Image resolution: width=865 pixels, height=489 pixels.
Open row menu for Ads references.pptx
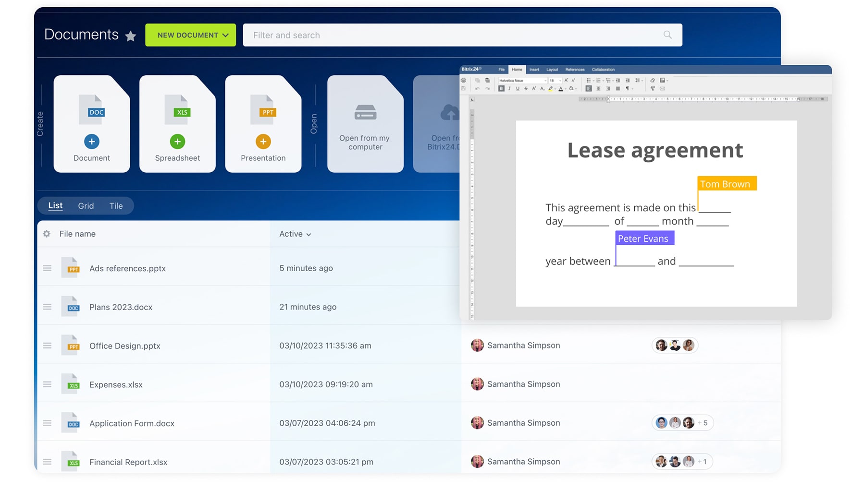(47, 268)
